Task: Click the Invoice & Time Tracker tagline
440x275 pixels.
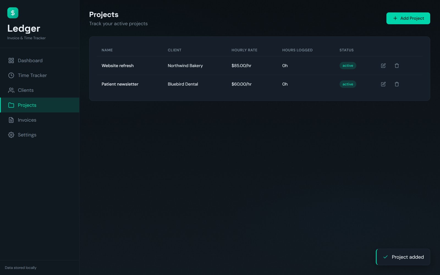Action: point(26,38)
